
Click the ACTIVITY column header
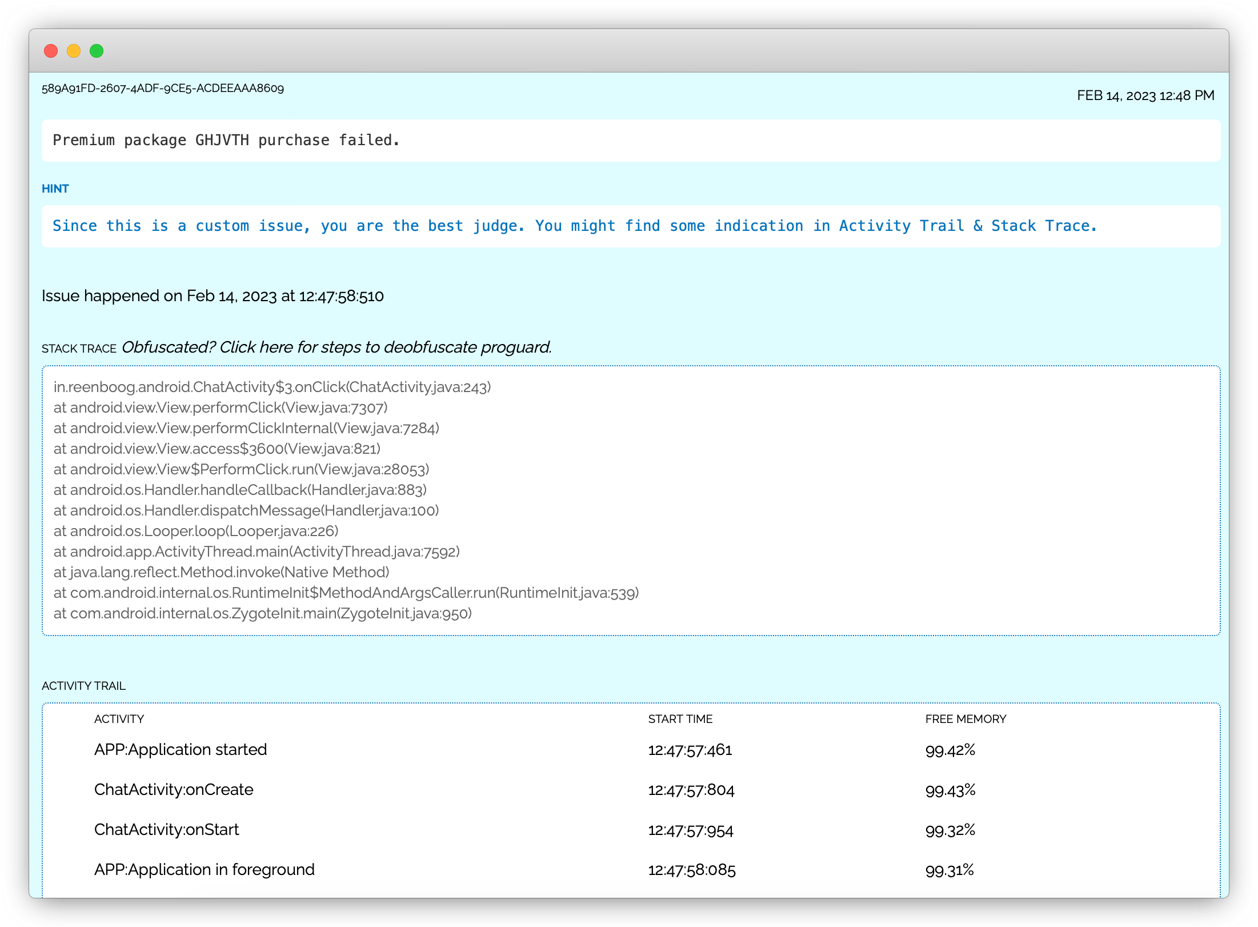(119, 719)
